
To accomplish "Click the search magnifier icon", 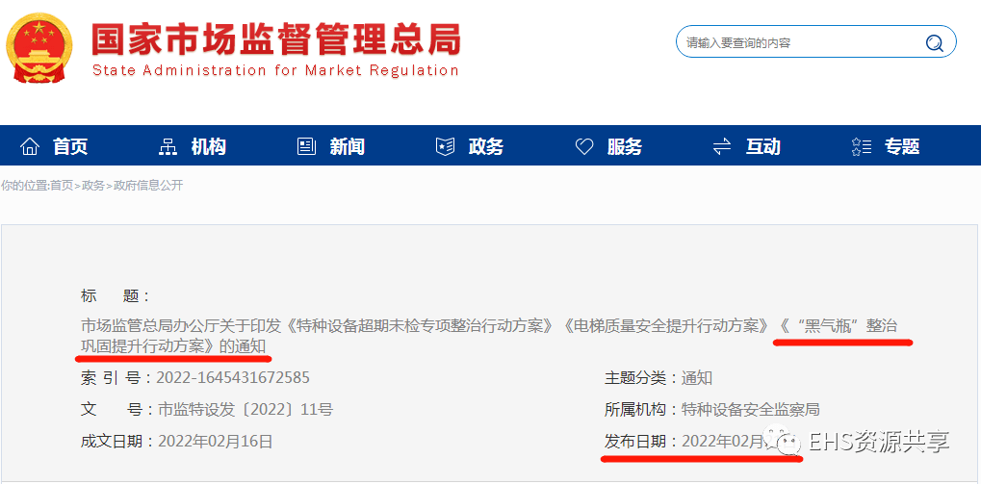I will pos(934,42).
